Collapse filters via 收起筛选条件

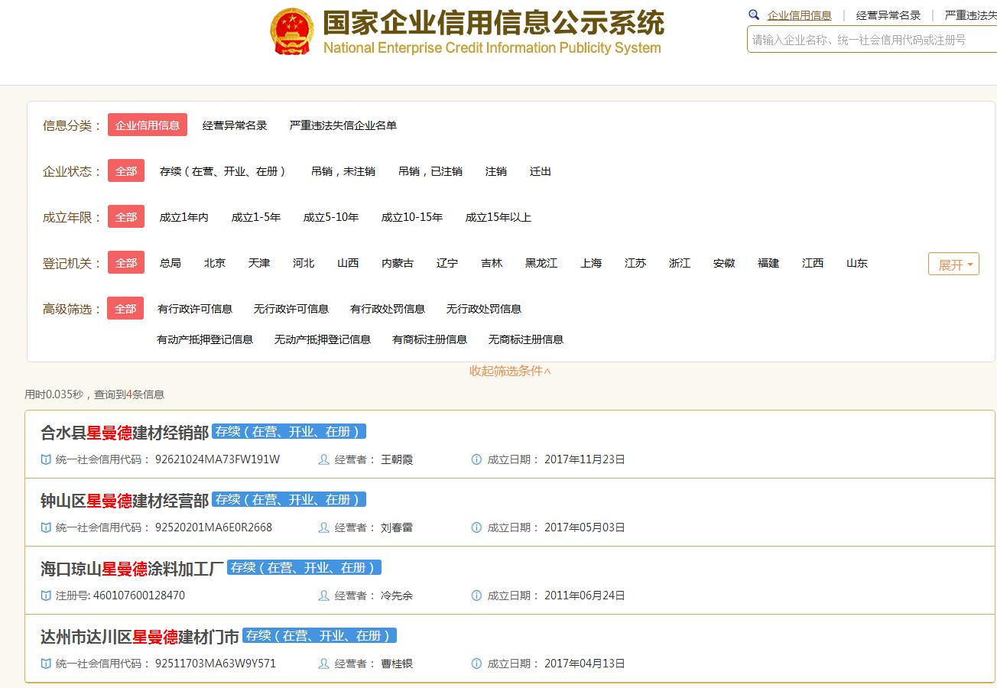[x=510, y=371]
